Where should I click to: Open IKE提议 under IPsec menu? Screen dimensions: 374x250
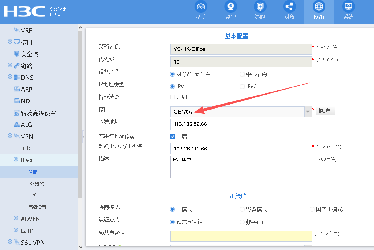tap(36, 183)
